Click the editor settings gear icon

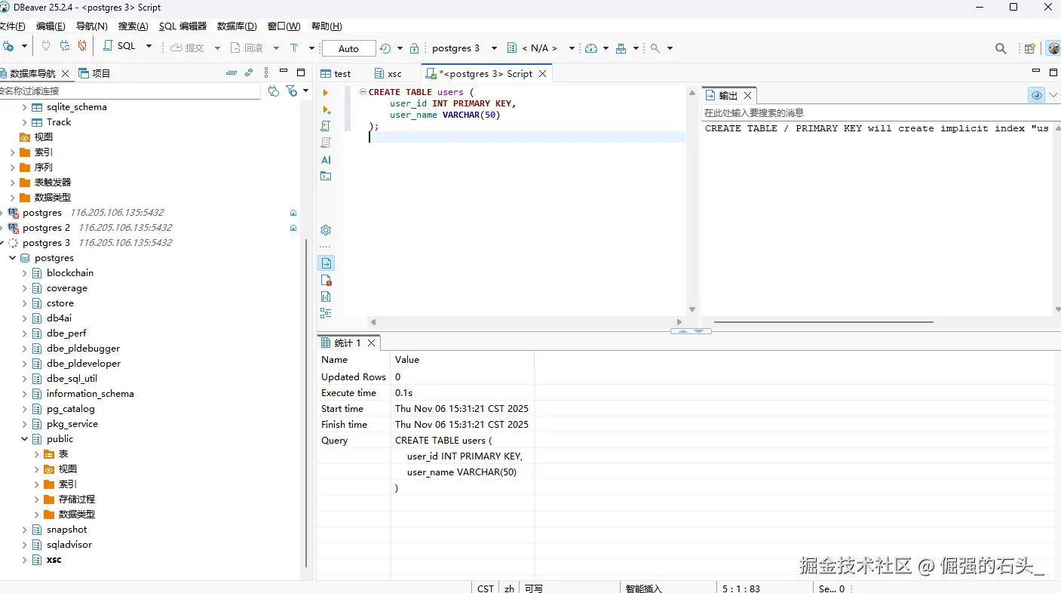click(326, 230)
